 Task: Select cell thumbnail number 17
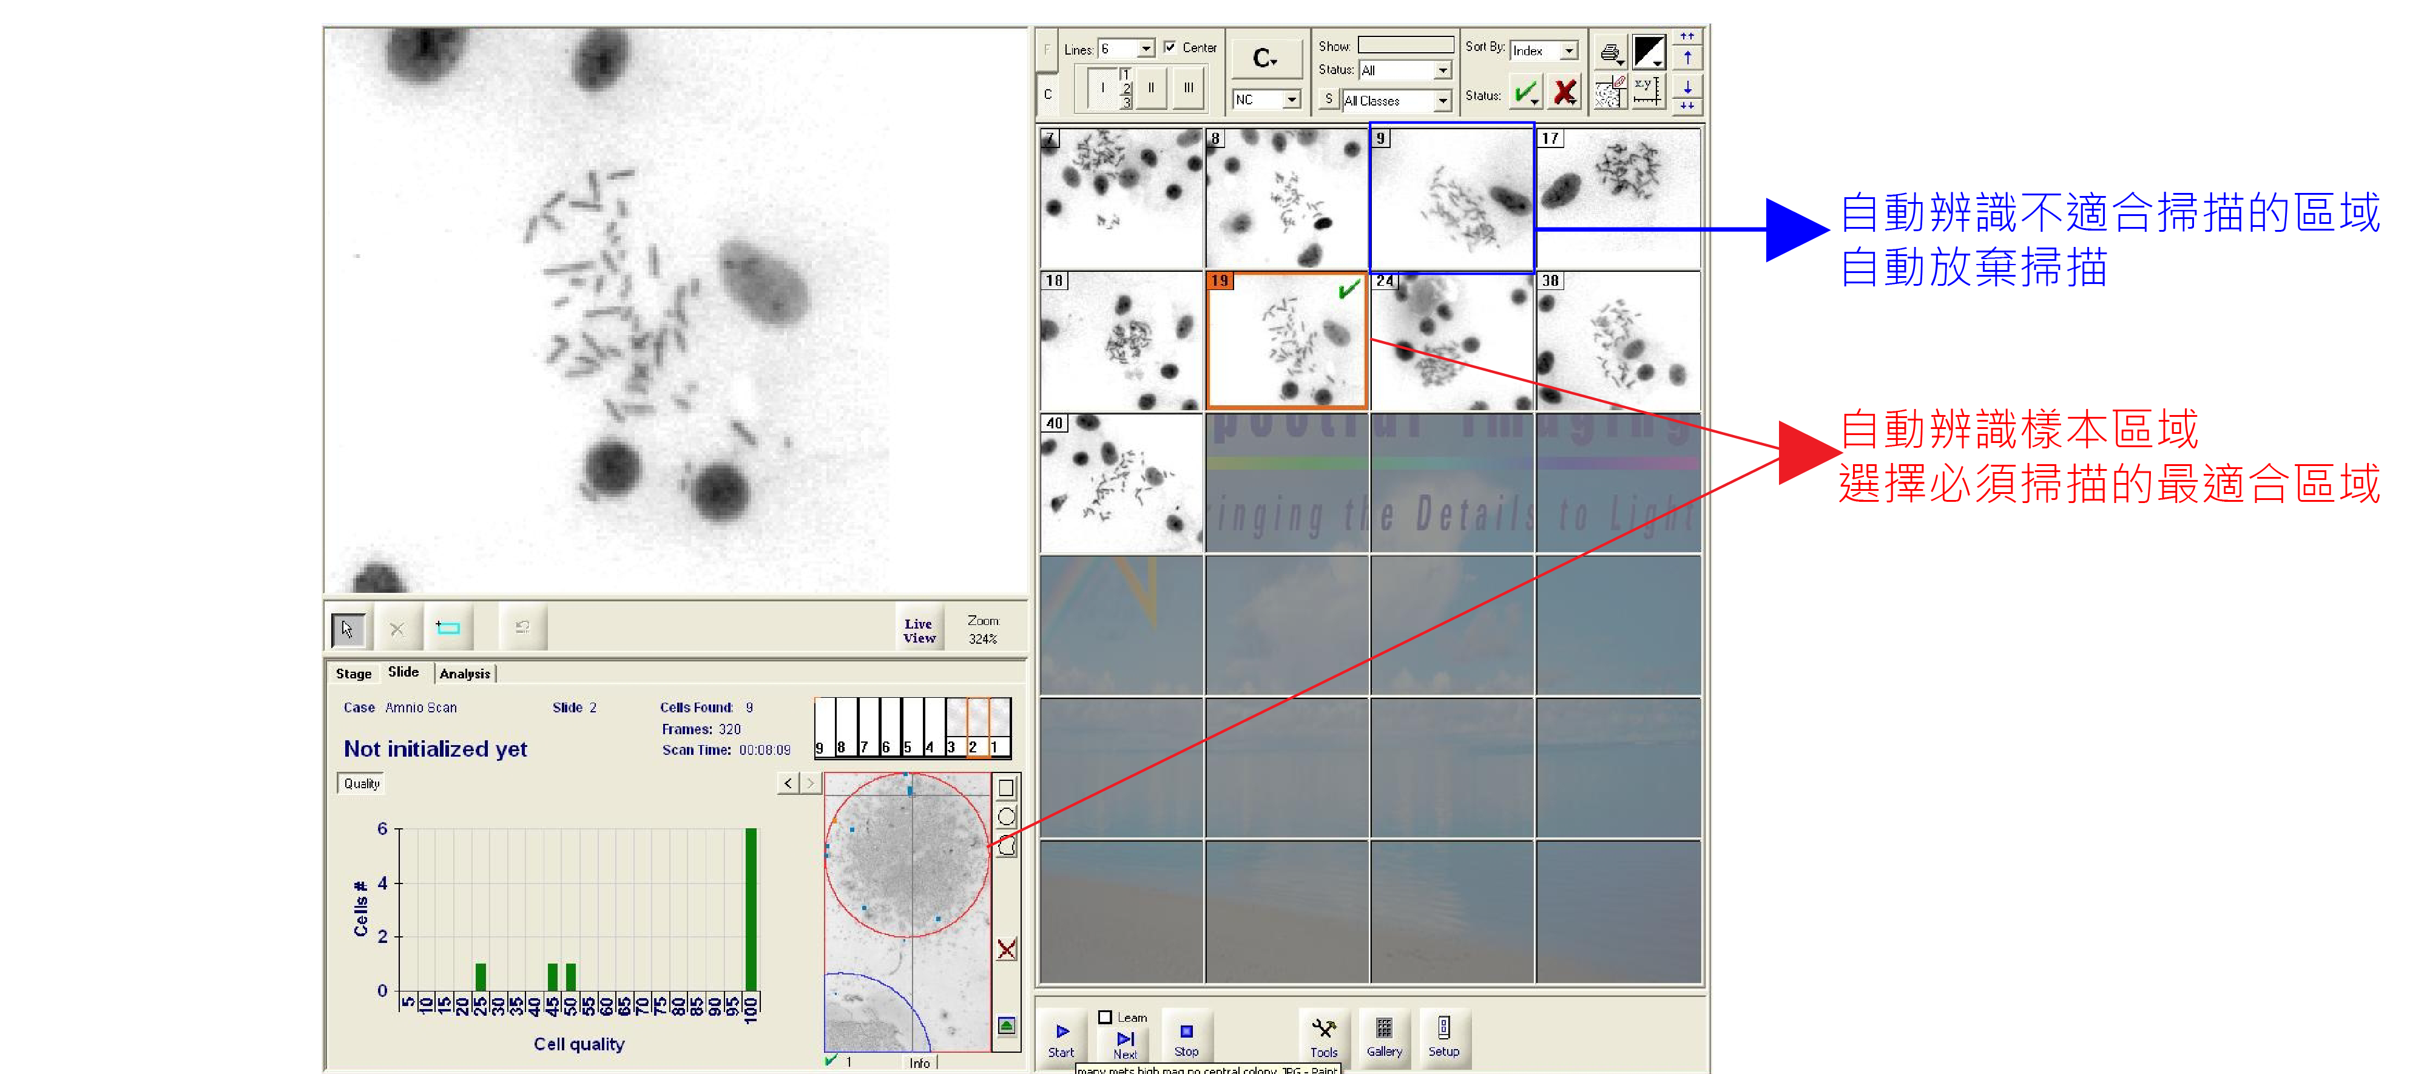click(x=1618, y=199)
